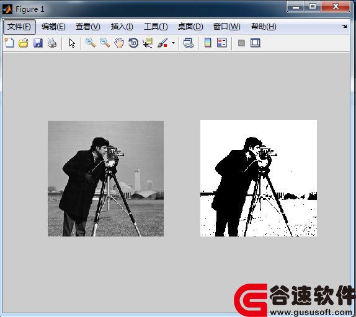This screenshot has height=317, width=356.
Task: Open the 工具(T) menu
Action: point(156,27)
